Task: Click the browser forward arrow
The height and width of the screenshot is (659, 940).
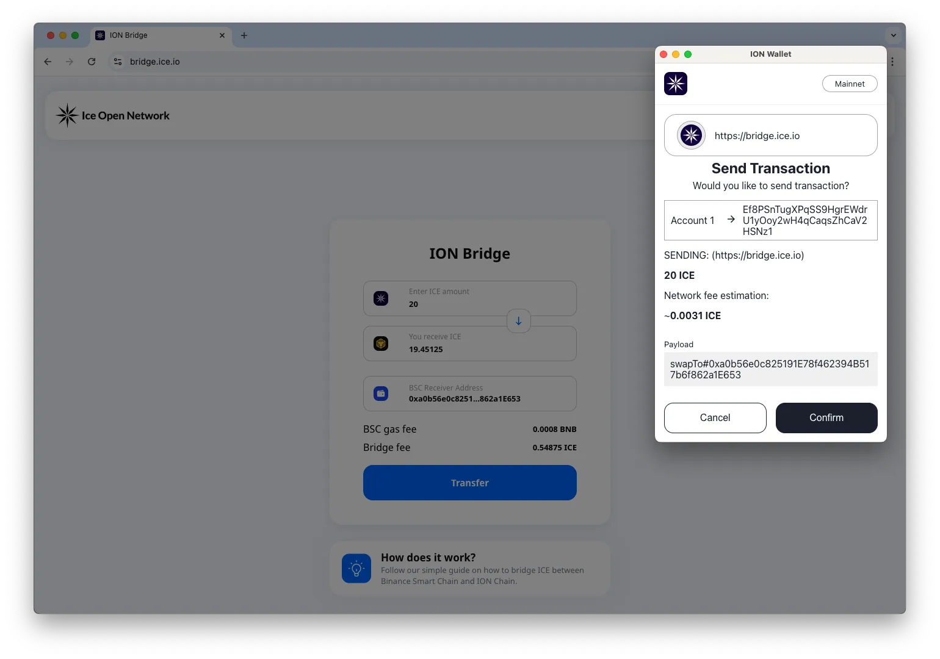Action: [70, 62]
